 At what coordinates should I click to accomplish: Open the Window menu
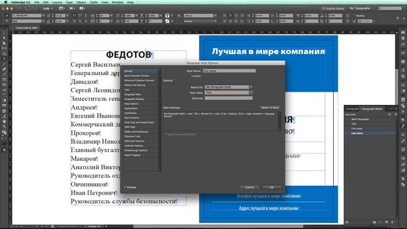click(x=117, y=2)
